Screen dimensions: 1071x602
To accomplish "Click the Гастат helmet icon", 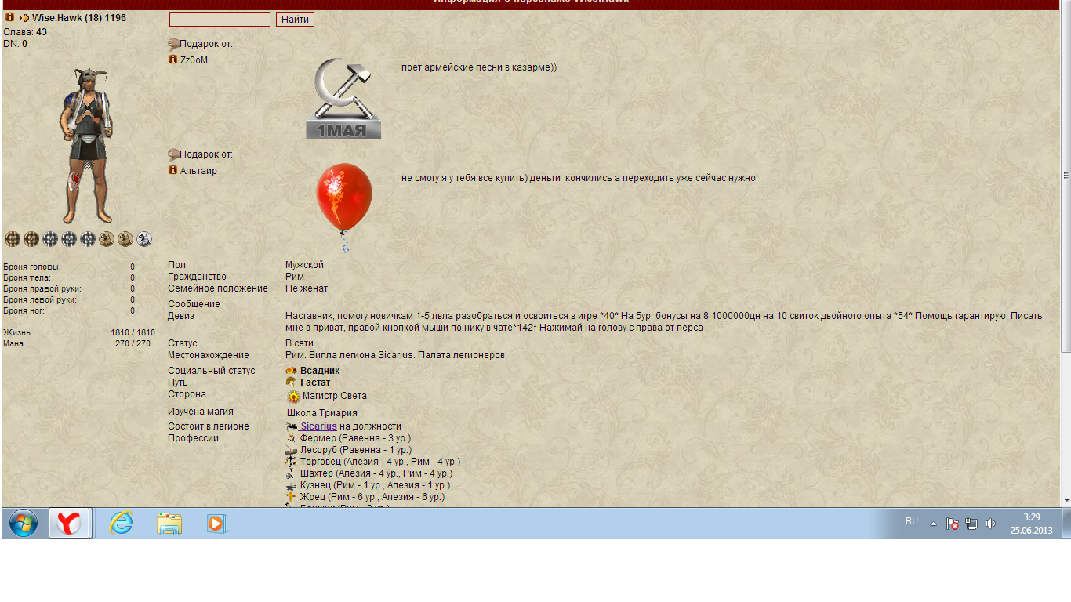I will (292, 383).
